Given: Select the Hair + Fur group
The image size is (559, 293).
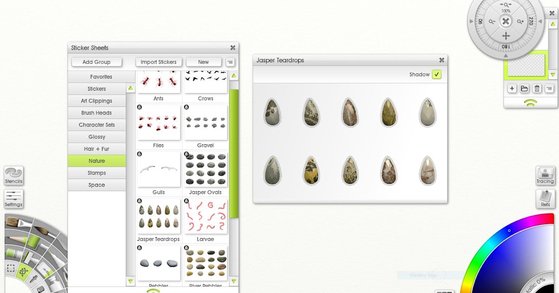Looking at the screenshot, I should pos(97,149).
